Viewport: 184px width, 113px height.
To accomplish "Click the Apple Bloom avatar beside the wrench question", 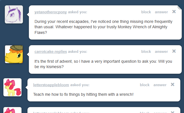I will [12, 87].
